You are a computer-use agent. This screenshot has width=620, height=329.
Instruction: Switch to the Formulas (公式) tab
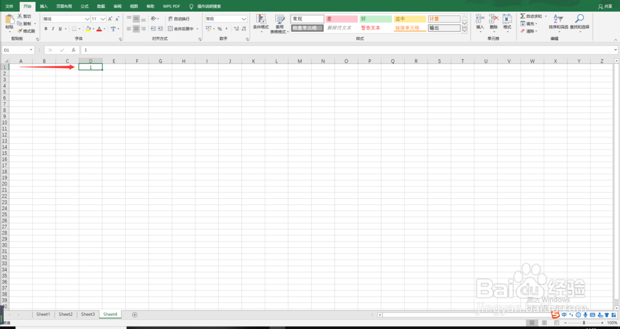coord(84,6)
